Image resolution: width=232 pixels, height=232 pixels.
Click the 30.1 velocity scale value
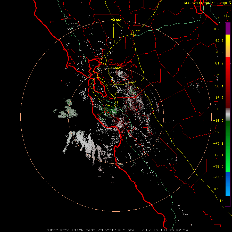(x=219, y=86)
